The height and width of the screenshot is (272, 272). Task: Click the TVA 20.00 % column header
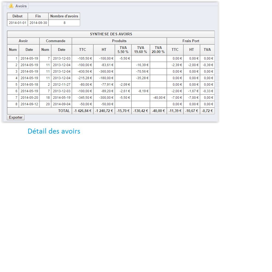(x=158, y=50)
